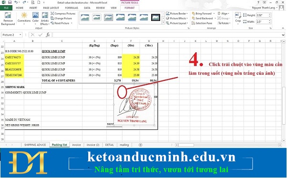Apply the second picture style thumbnail
Image resolution: width=287 pixels, height=178 pixels.
point(97,17)
